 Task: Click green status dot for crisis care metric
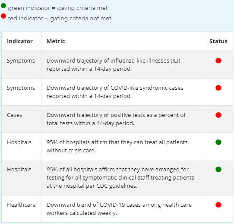[218, 142]
